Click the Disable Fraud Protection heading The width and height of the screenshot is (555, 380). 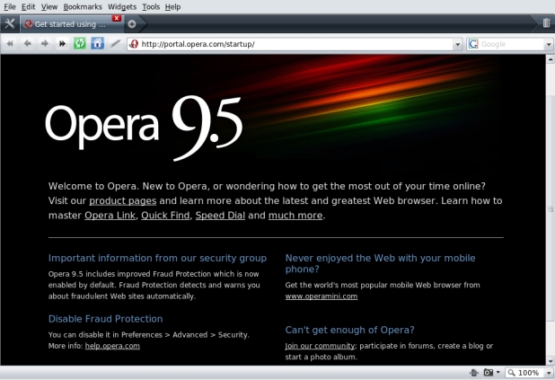[105, 319]
